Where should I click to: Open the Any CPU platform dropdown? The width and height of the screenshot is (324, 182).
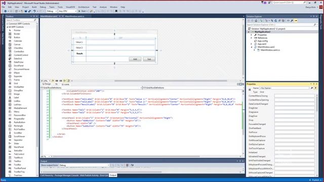[67, 11]
